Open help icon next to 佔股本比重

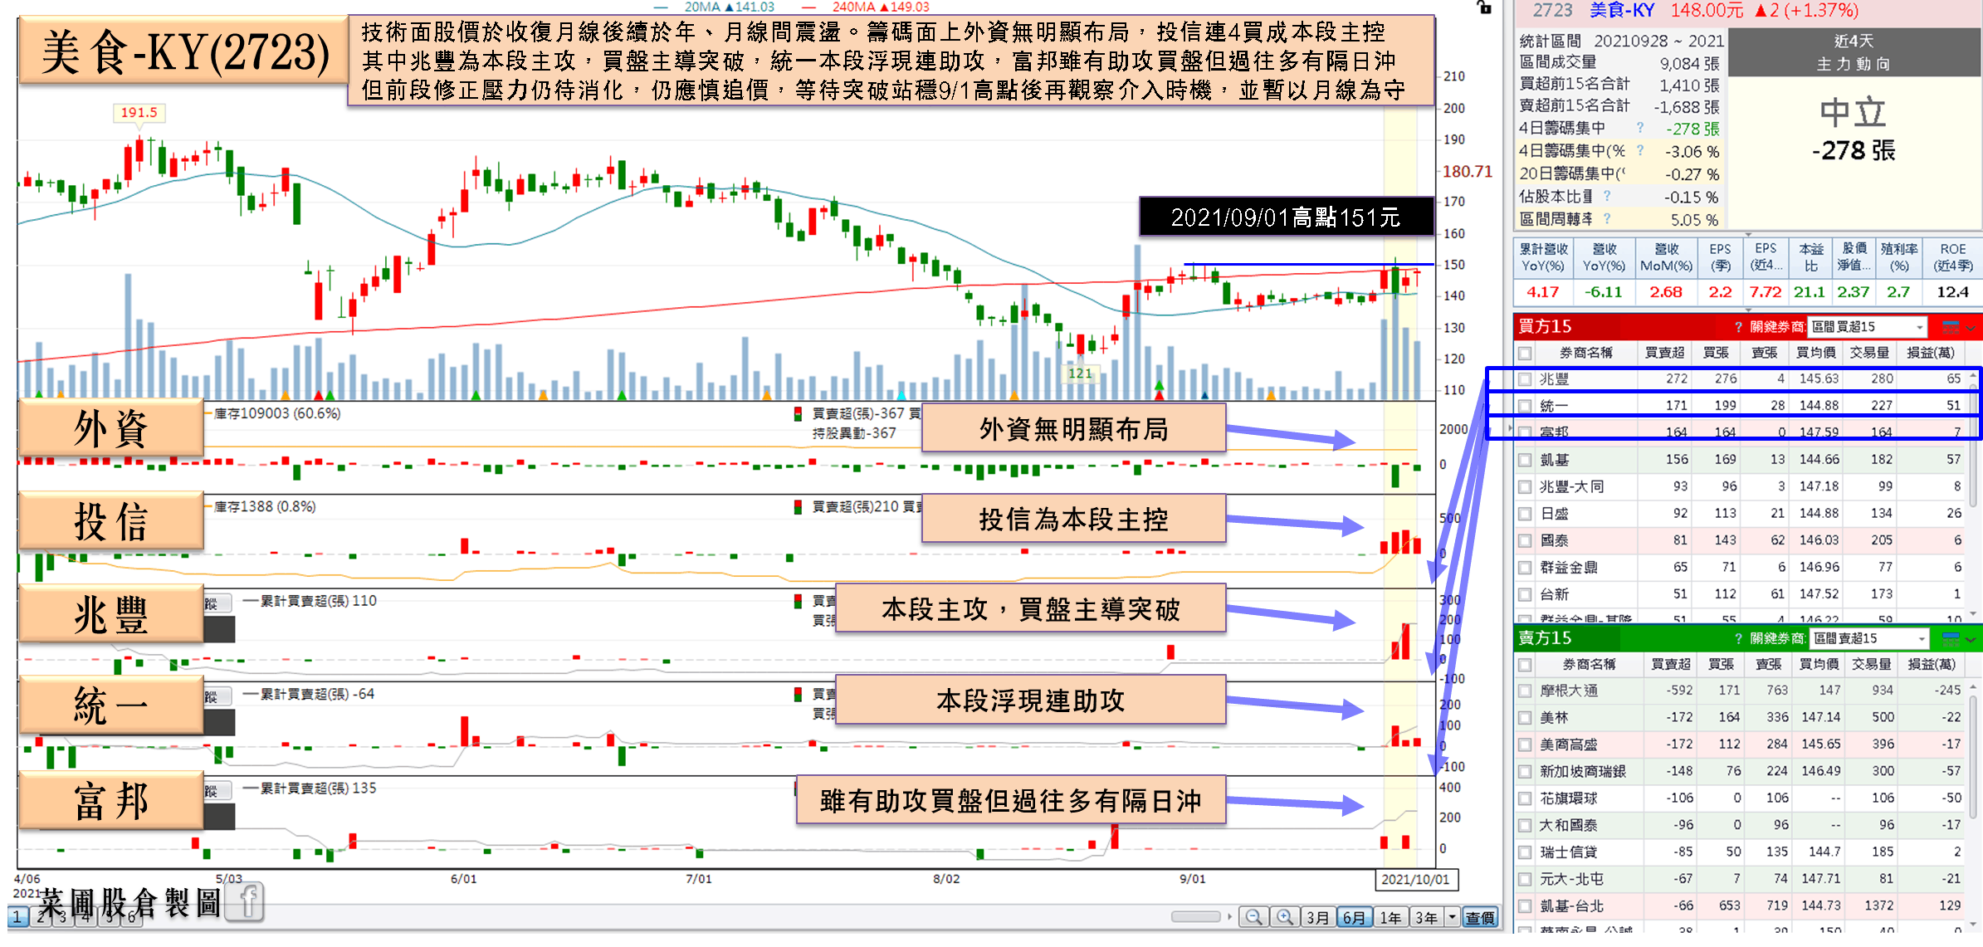[x=1607, y=196]
